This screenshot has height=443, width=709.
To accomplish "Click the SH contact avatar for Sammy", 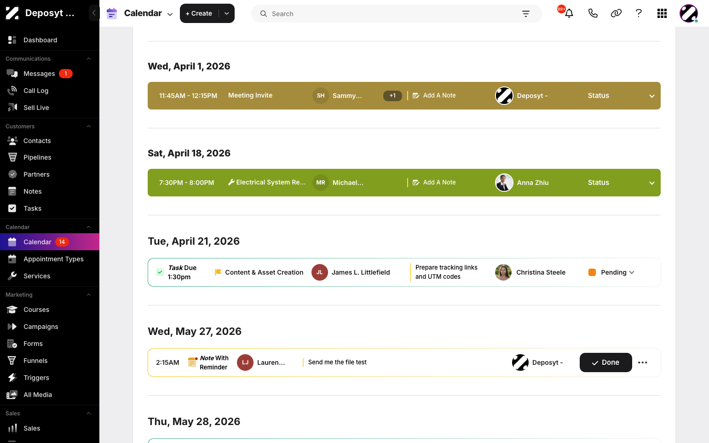I will coord(321,96).
